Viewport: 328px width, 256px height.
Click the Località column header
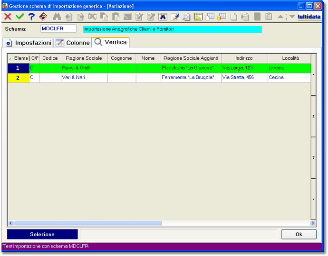pos(289,58)
